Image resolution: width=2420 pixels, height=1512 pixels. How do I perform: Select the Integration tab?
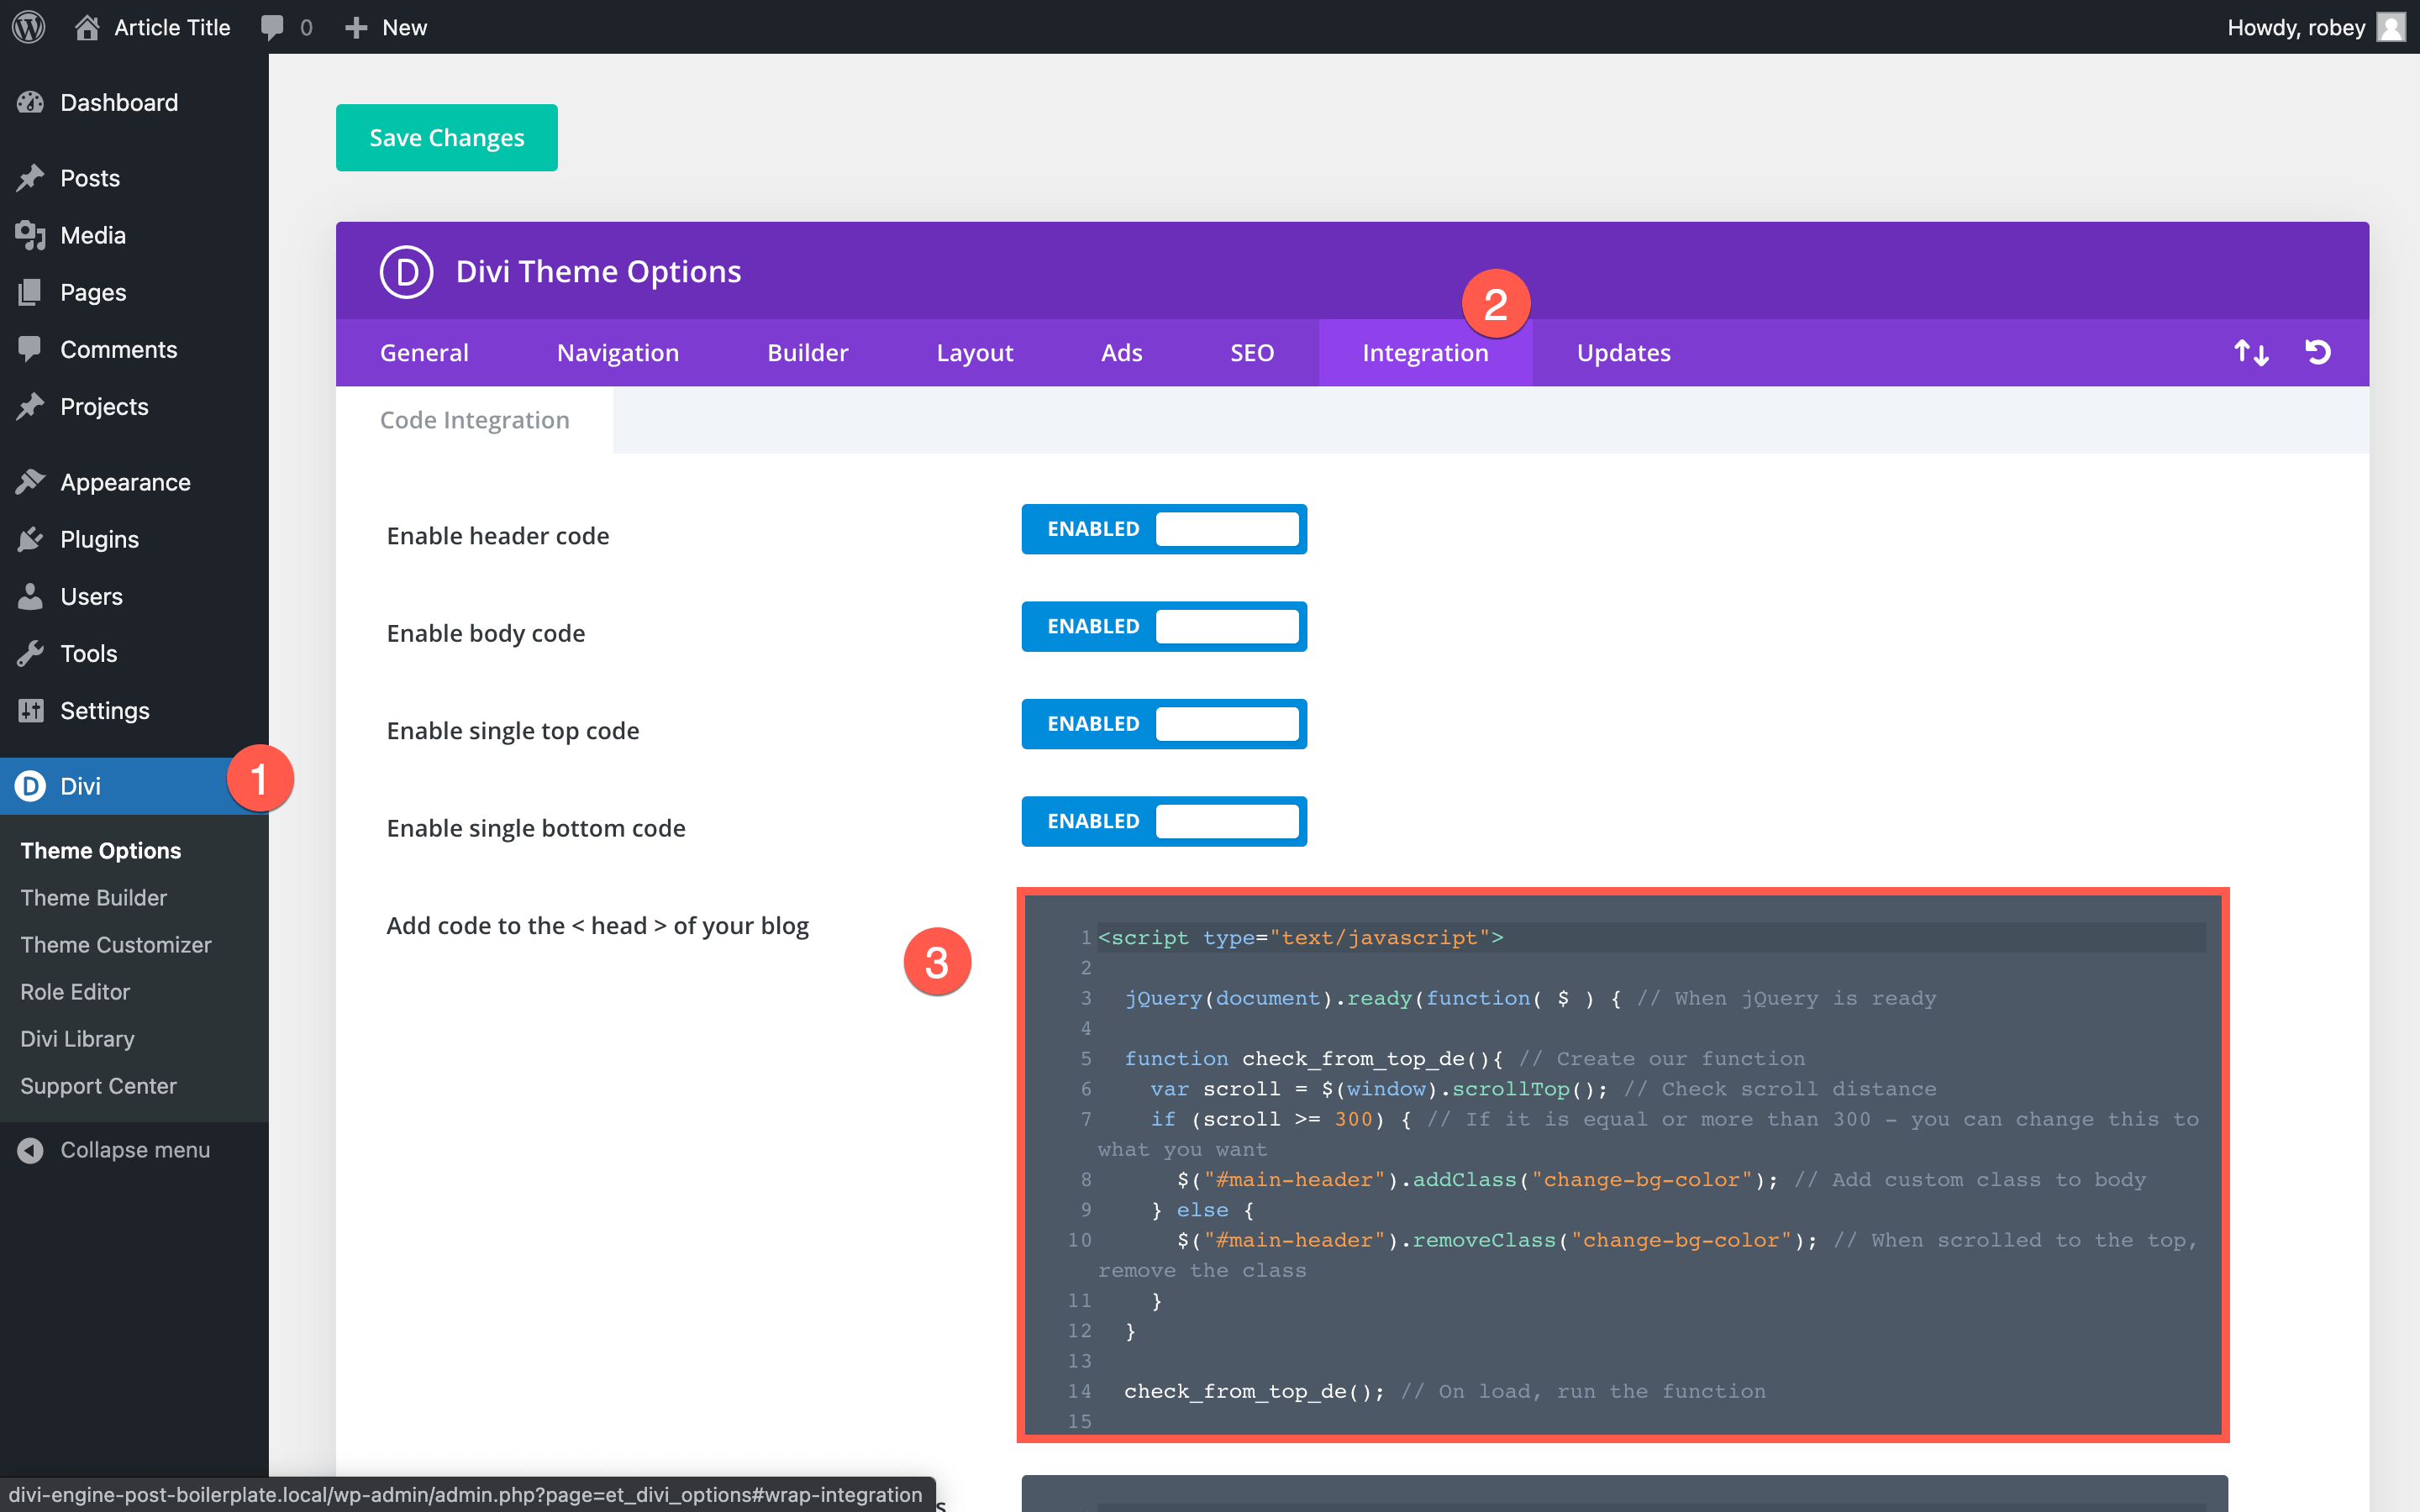click(x=1423, y=352)
